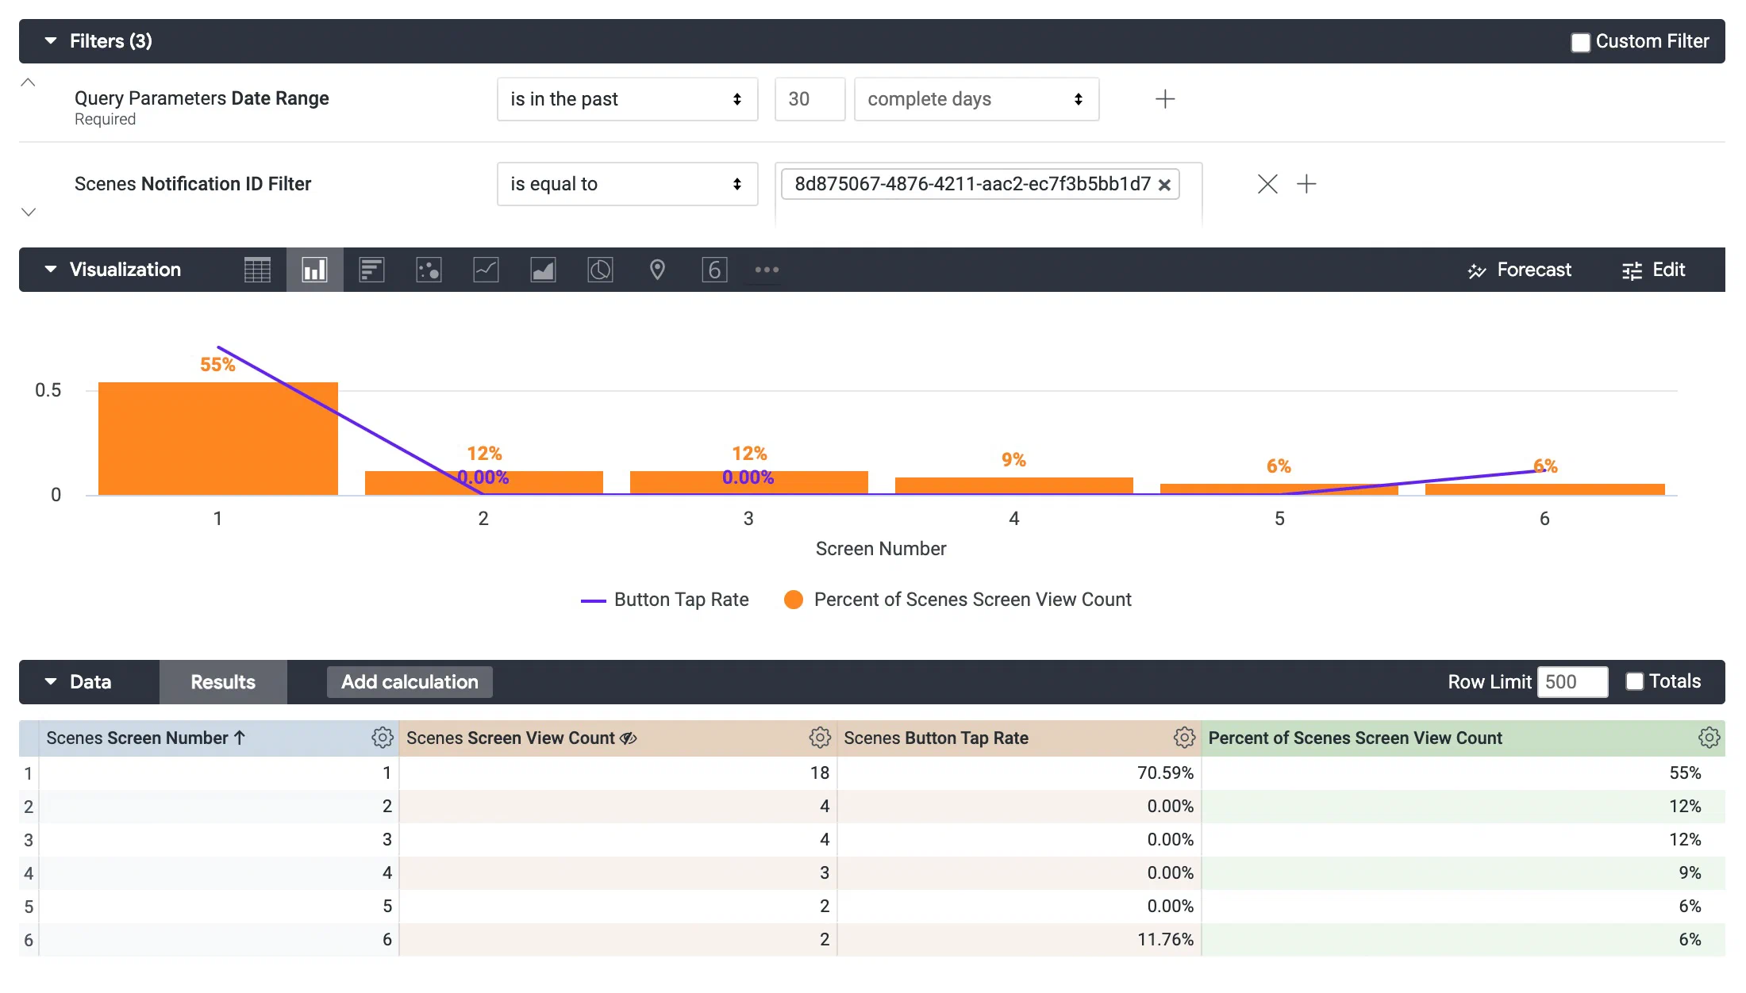Click the orange Percent of Scenes legend swatch
This screenshot has height=993, width=1746.
[793, 600]
